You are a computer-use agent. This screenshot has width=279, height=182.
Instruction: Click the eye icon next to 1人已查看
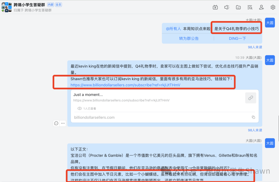pos(80,108)
